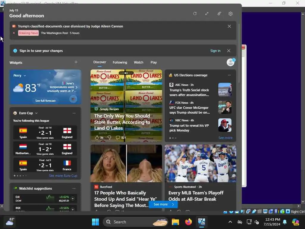This screenshot has height=229, width=305.
Task: Refresh the widgets feed
Action: click(x=195, y=14)
